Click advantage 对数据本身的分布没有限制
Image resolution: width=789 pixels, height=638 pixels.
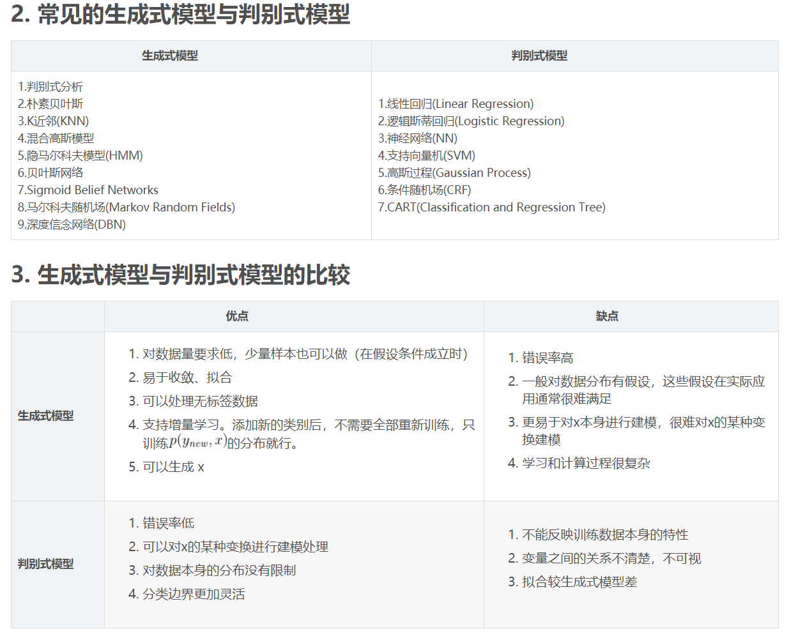pyautogui.click(x=219, y=570)
